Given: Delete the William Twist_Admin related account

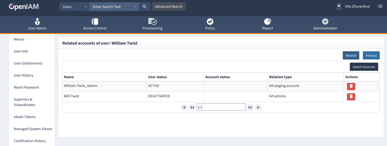Looking at the screenshot, I should [351, 86].
